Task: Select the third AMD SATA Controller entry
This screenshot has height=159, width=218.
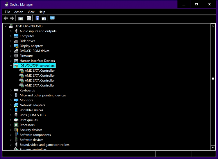Action: click(40, 80)
